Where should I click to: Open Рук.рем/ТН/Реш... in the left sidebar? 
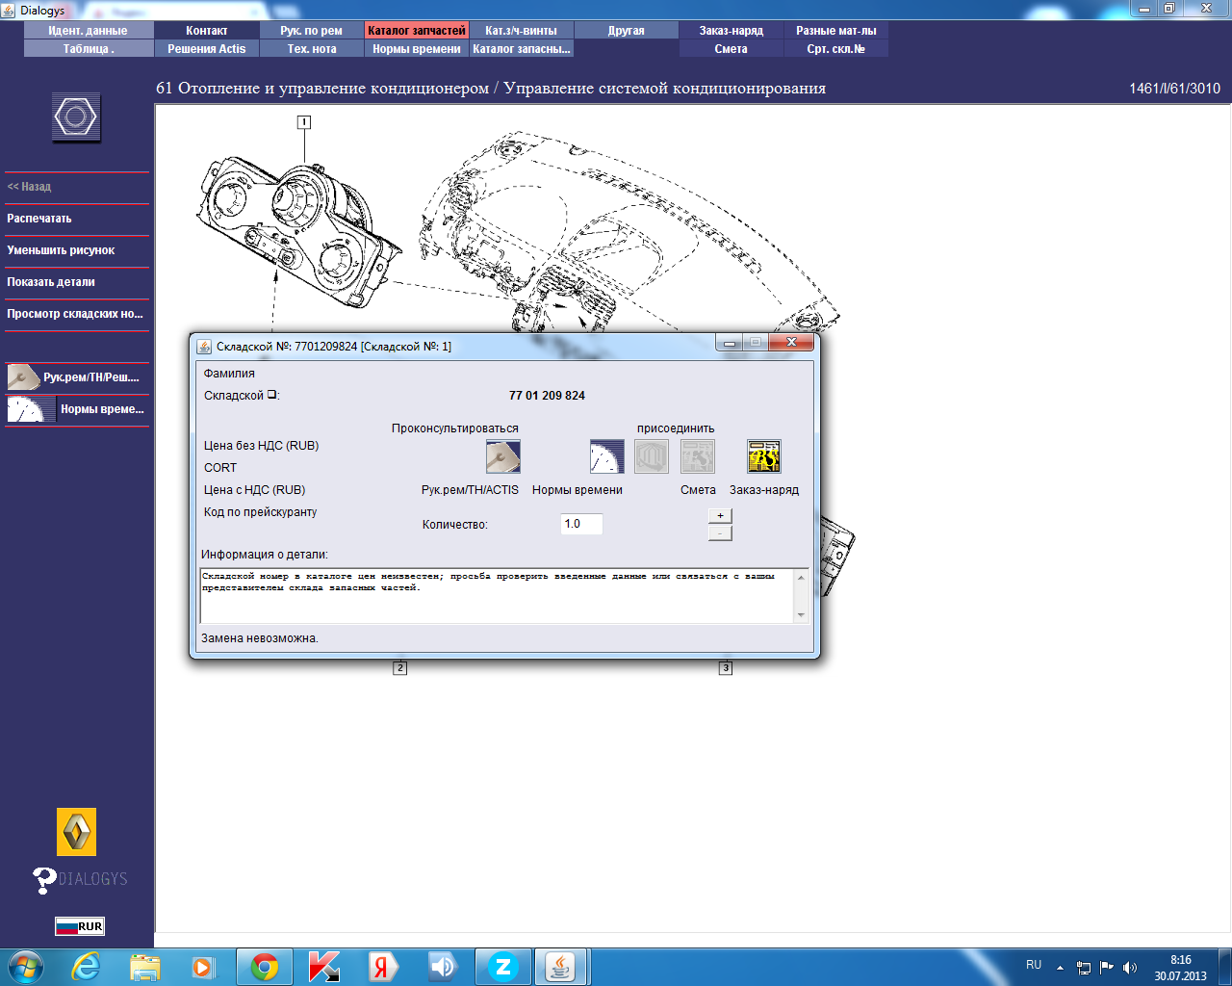tap(77, 377)
